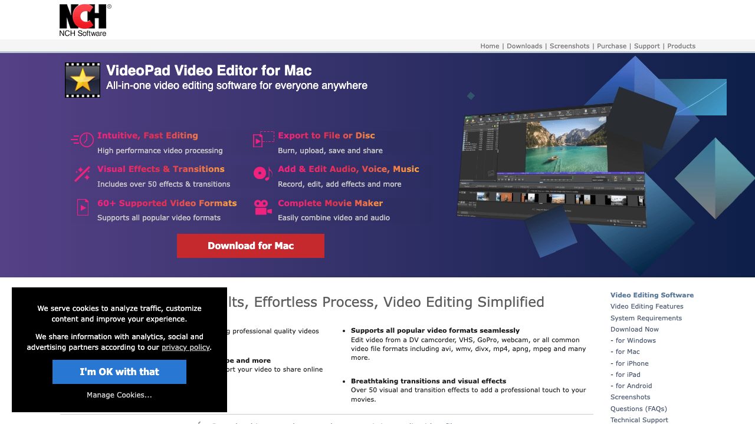
Task: Select 60+ Supported Video Formats heading
Action: coord(167,203)
